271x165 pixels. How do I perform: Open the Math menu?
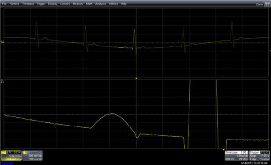coord(89,4)
